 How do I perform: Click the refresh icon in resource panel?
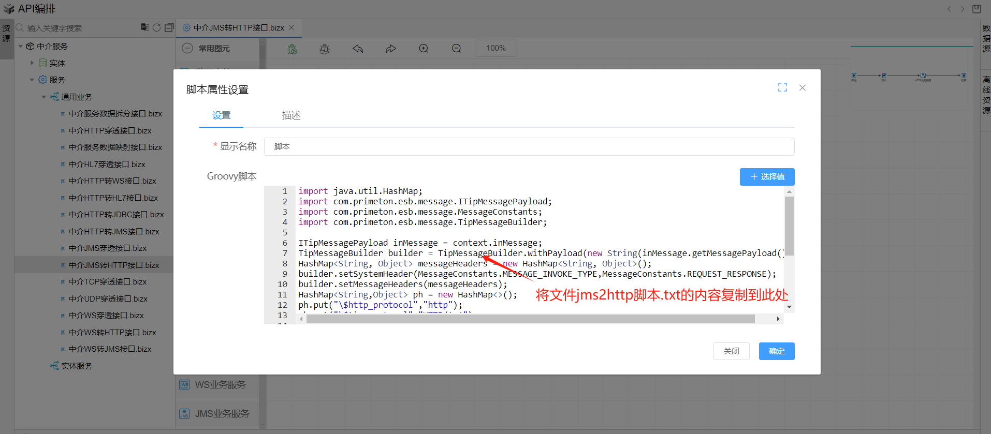point(156,27)
